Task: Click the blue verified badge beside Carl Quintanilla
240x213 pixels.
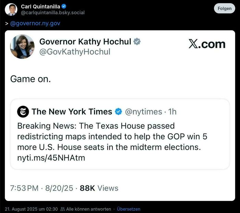Action: pos(64,7)
